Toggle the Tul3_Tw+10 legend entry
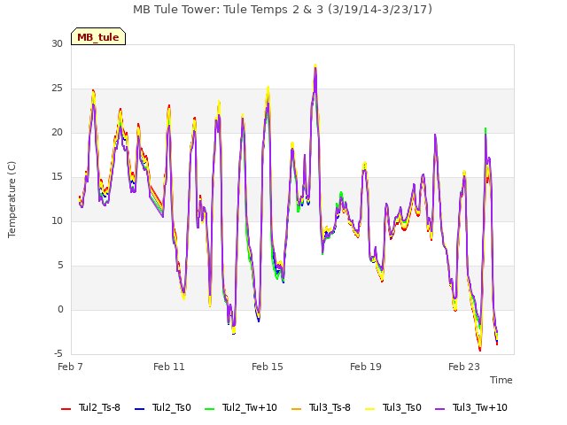 click(x=471, y=407)
